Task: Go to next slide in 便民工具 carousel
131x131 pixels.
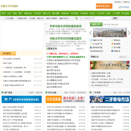Action: [x=129, y=33]
